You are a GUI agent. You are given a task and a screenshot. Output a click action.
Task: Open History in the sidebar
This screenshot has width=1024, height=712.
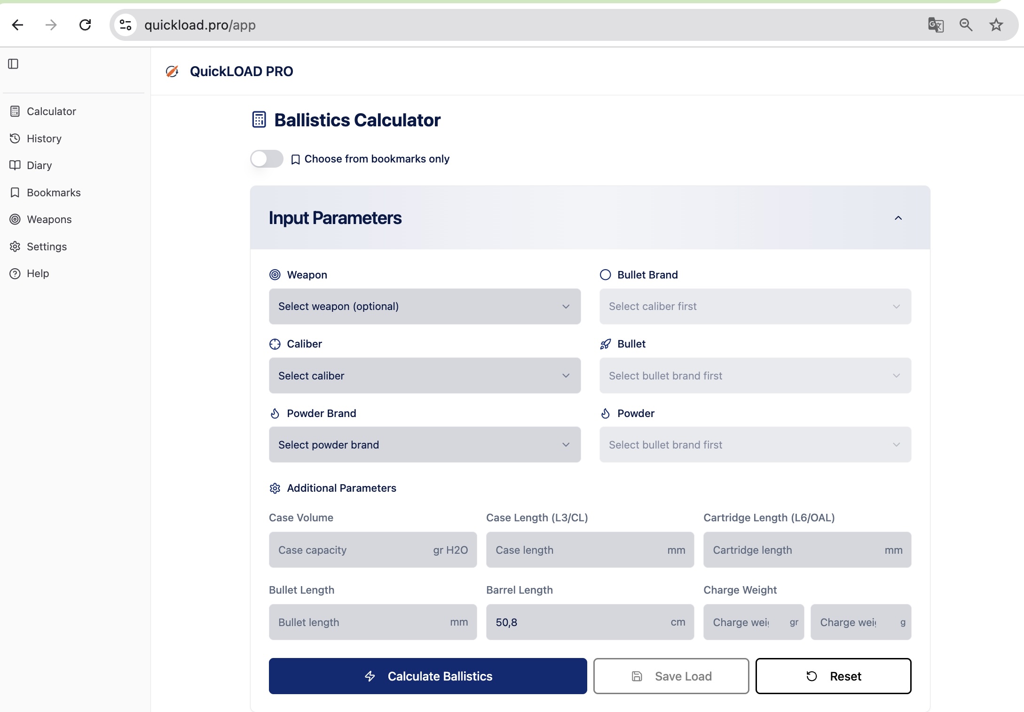(44, 139)
